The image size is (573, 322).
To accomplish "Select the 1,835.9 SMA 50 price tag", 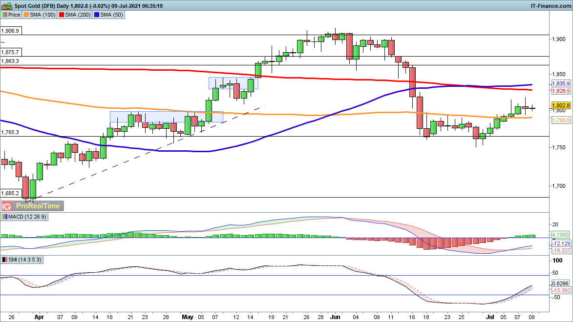I will click(x=561, y=83).
